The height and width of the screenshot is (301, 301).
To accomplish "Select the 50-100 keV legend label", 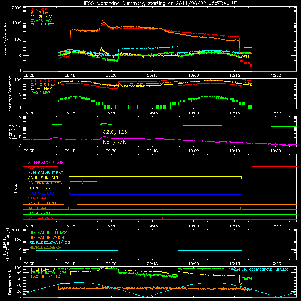I will click(43, 24).
